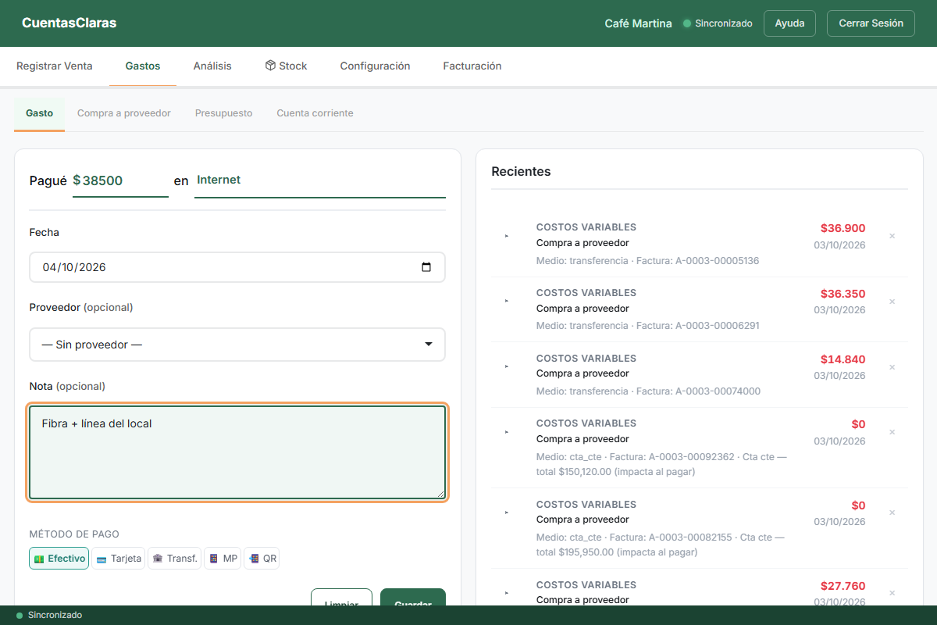Click the CuentasClaras app title
937x625 pixels.
tap(69, 23)
